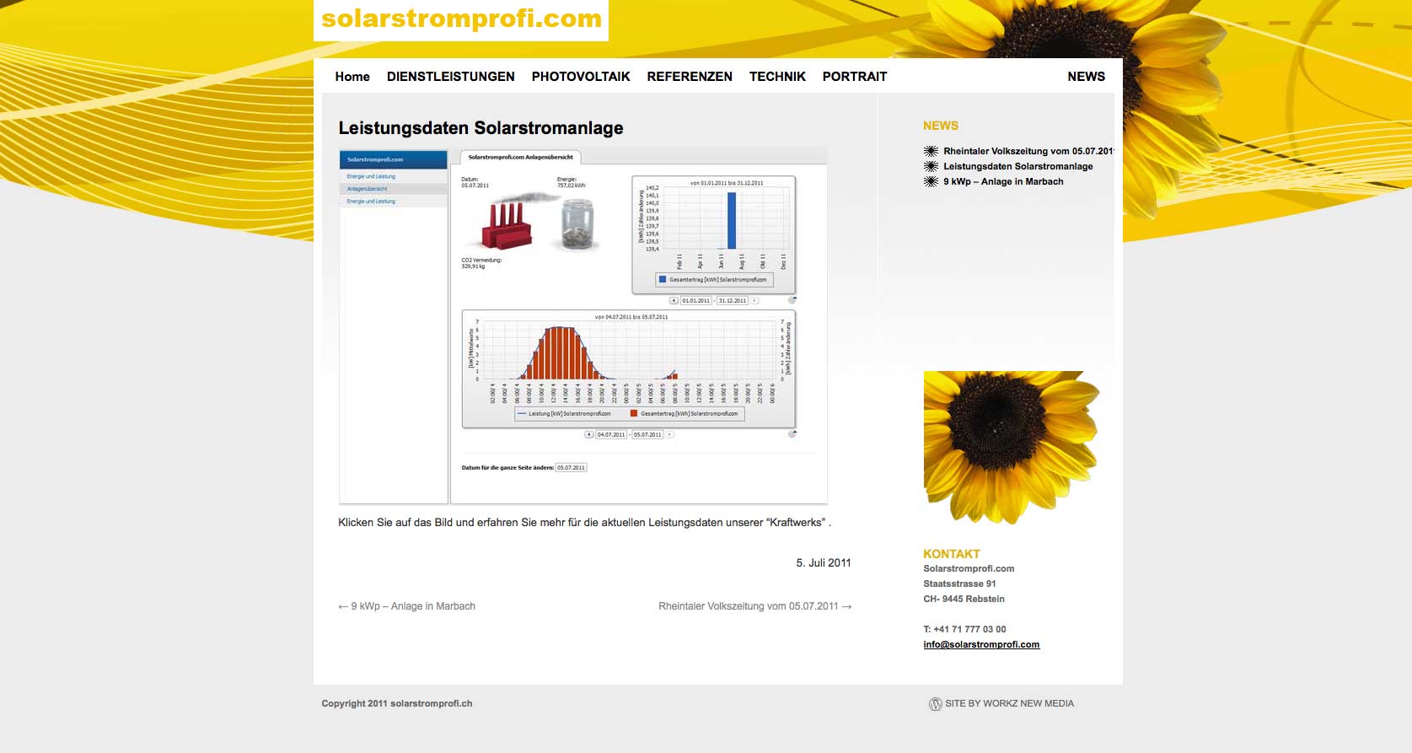Image resolution: width=1412 pixels, height=753 pixels.
Task: Go to previous post 9 kWp – Anlage in Marbach
Action: tap(407, 606)
